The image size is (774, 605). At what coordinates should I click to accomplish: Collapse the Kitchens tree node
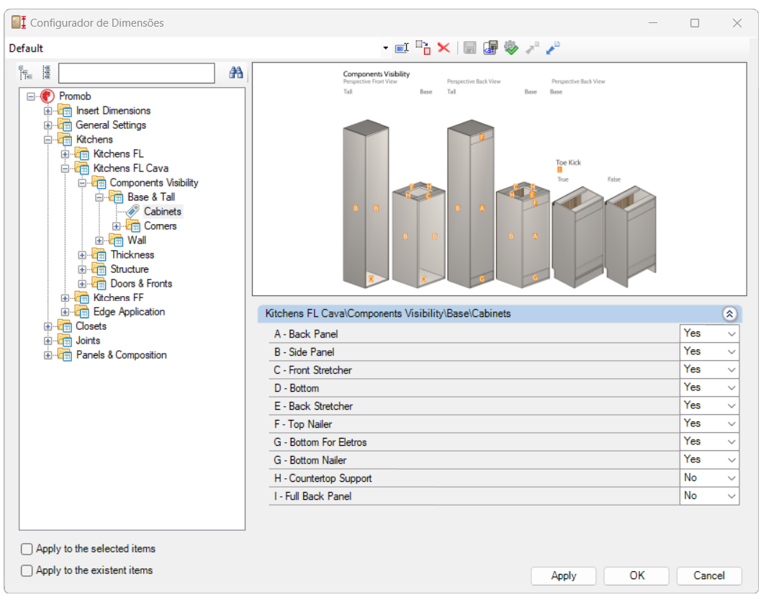(48, 140)
